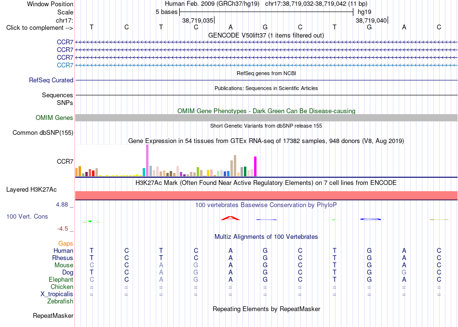The image size is (458, 327).
Task: Click the pink H3K27Ac signal band
Action: pos(266,196)
